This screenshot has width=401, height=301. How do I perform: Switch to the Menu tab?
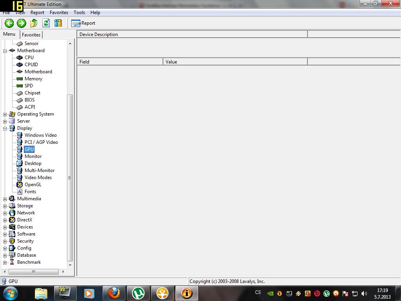(x=9, y=34)
